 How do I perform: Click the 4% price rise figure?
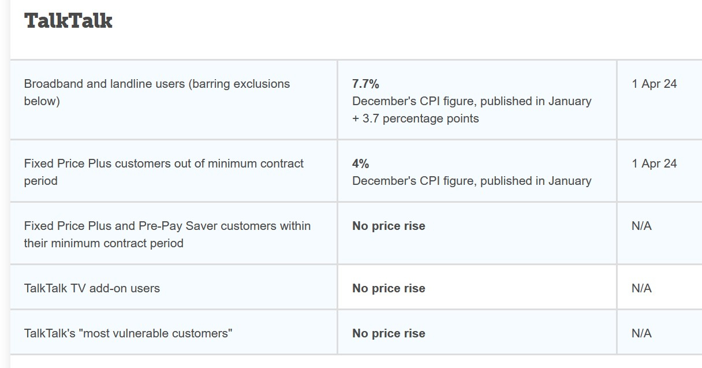coord(360,163)
